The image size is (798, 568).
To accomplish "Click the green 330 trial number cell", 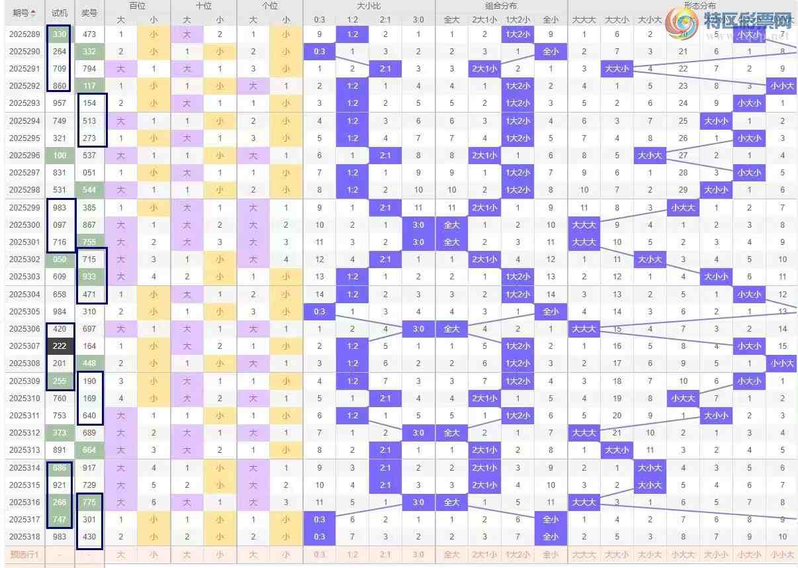I will (x=60, y=34).
